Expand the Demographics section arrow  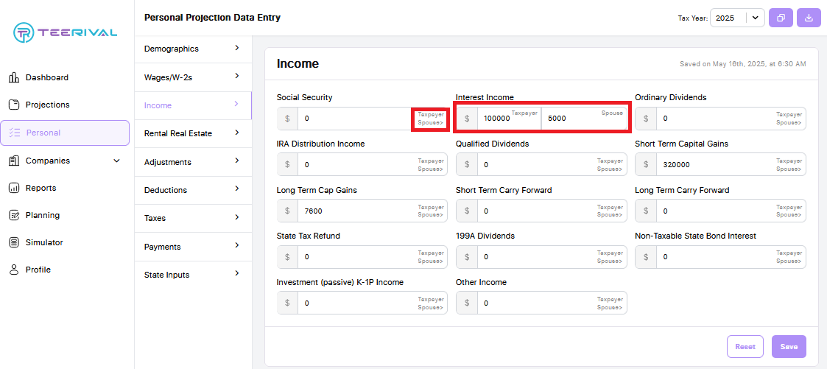(x=237, y=48)
